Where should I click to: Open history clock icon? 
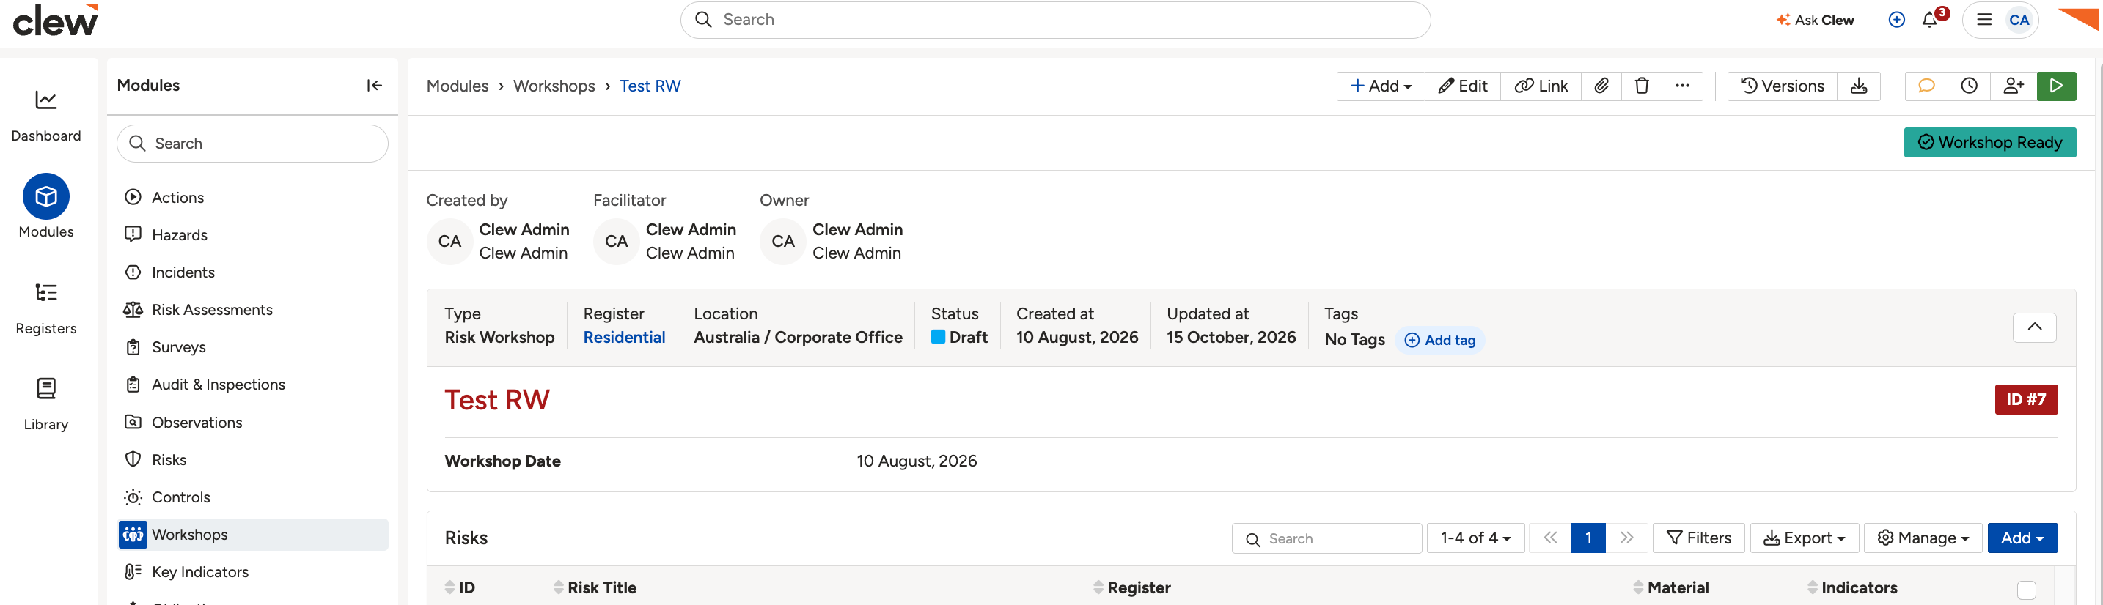[x=1969, y=86]
